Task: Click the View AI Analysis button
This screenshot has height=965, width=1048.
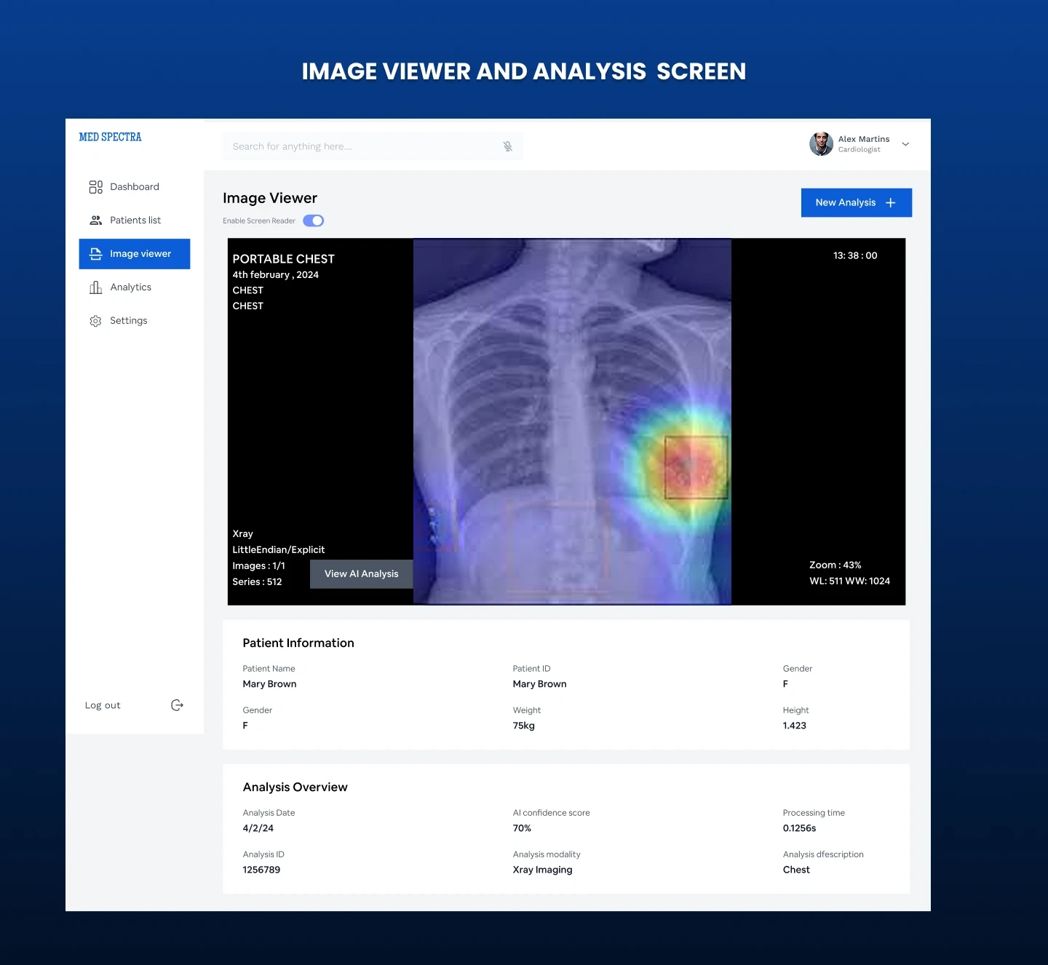Action: (362, 574)
